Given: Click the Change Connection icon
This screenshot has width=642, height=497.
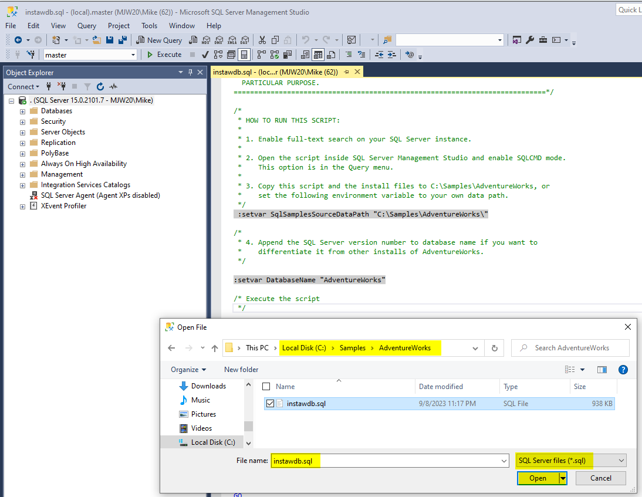Looking at the screenshot, I should tap(31, 55).
